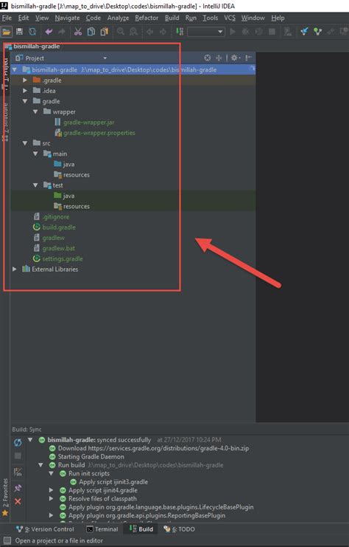Click tool windows toggle in status bar
Image resolution: width=349 pixels, height=547 pixels.
pos(7,540)
